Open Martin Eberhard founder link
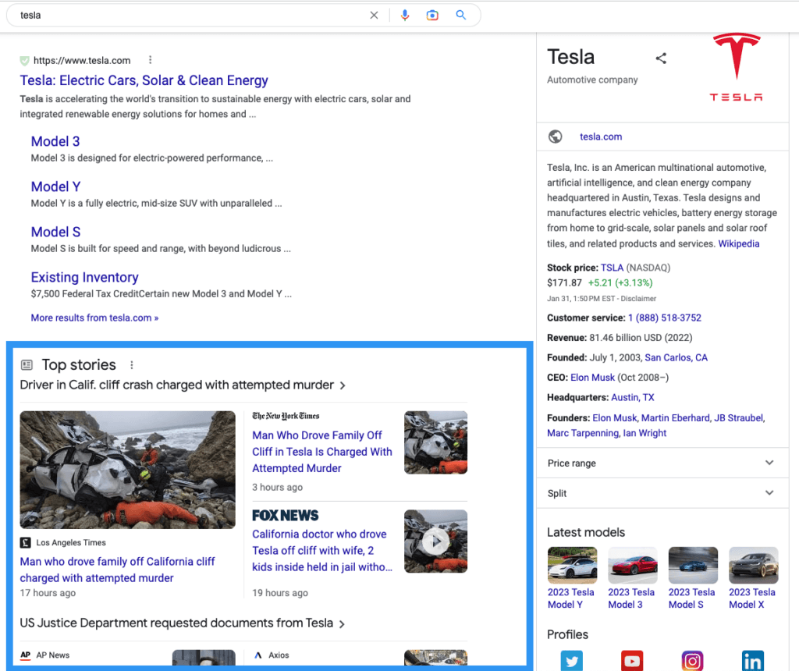The height and width of the screenshot is (671, 799). coord(675,418)
